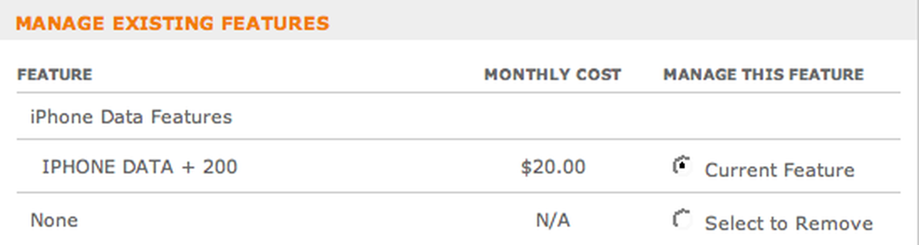Image resolution: width=919 pixels, height=245 pixels.
Task: Click the MONTHLY COST column header
Action: coord(553,74)
